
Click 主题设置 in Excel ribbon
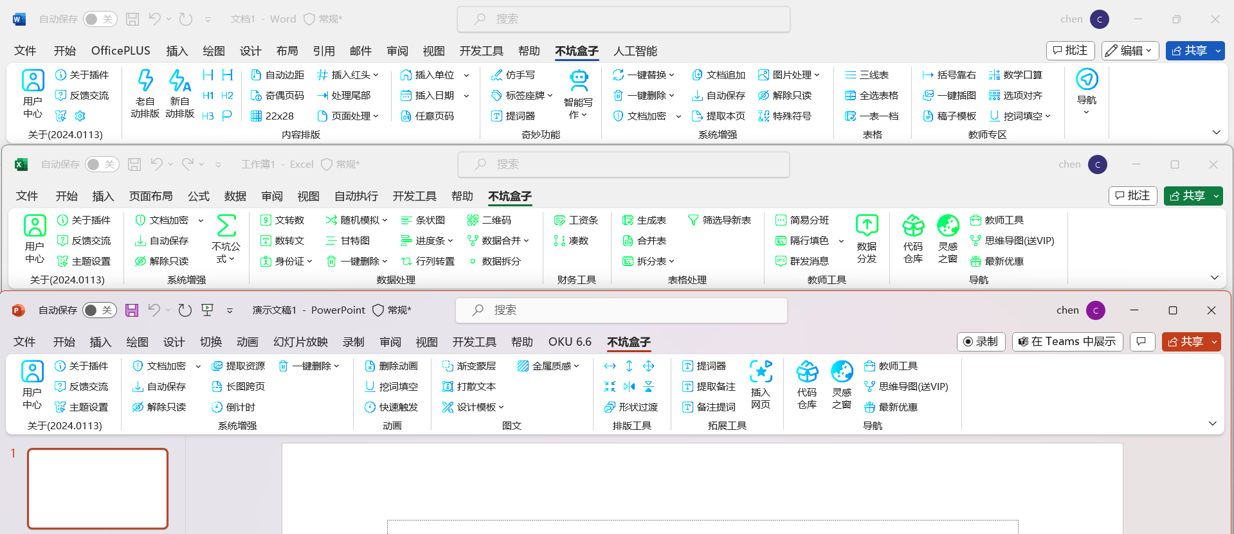click(84, 261)
